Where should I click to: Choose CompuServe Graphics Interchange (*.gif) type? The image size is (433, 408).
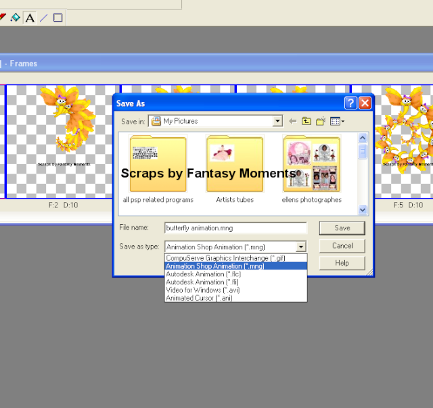[235, 258]
